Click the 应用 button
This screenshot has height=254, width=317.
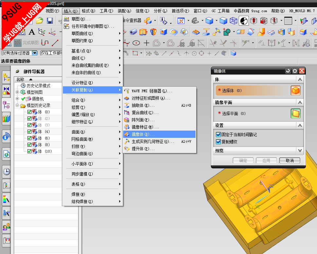pyautogui.click(x=266, y=160)
